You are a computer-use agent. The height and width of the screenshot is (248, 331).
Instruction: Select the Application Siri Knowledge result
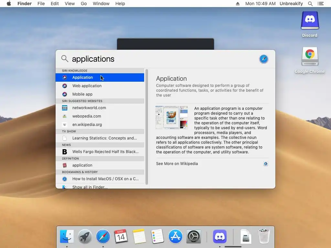[x=100, y=77]
